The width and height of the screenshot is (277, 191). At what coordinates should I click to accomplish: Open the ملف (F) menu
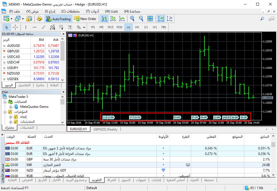coord(15,11)
